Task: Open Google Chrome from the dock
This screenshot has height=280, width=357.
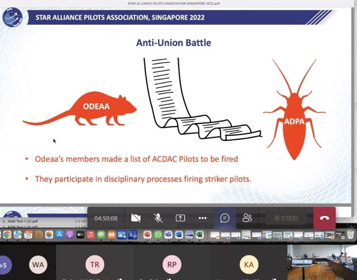Action: [7, 235]
